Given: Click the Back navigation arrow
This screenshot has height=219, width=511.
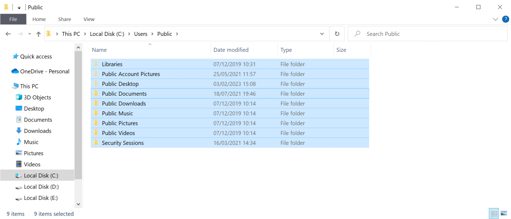Looking at the screenshot, I should pos(8,34).
